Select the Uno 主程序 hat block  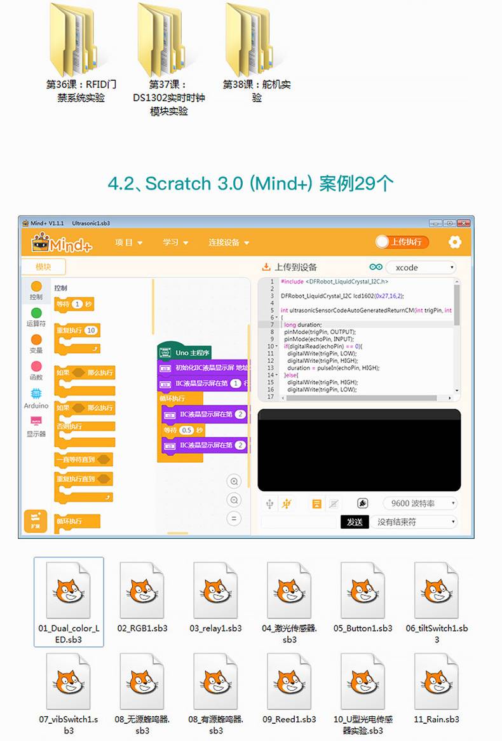coord(184,351)
